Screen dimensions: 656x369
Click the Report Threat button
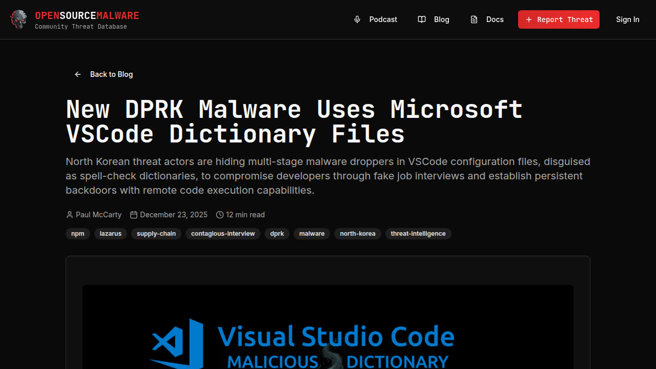pyautogui.click(x=559, y=19)
